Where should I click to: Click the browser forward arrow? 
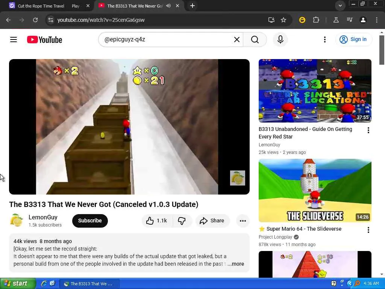pyautogui.click(x=22, y=20)
